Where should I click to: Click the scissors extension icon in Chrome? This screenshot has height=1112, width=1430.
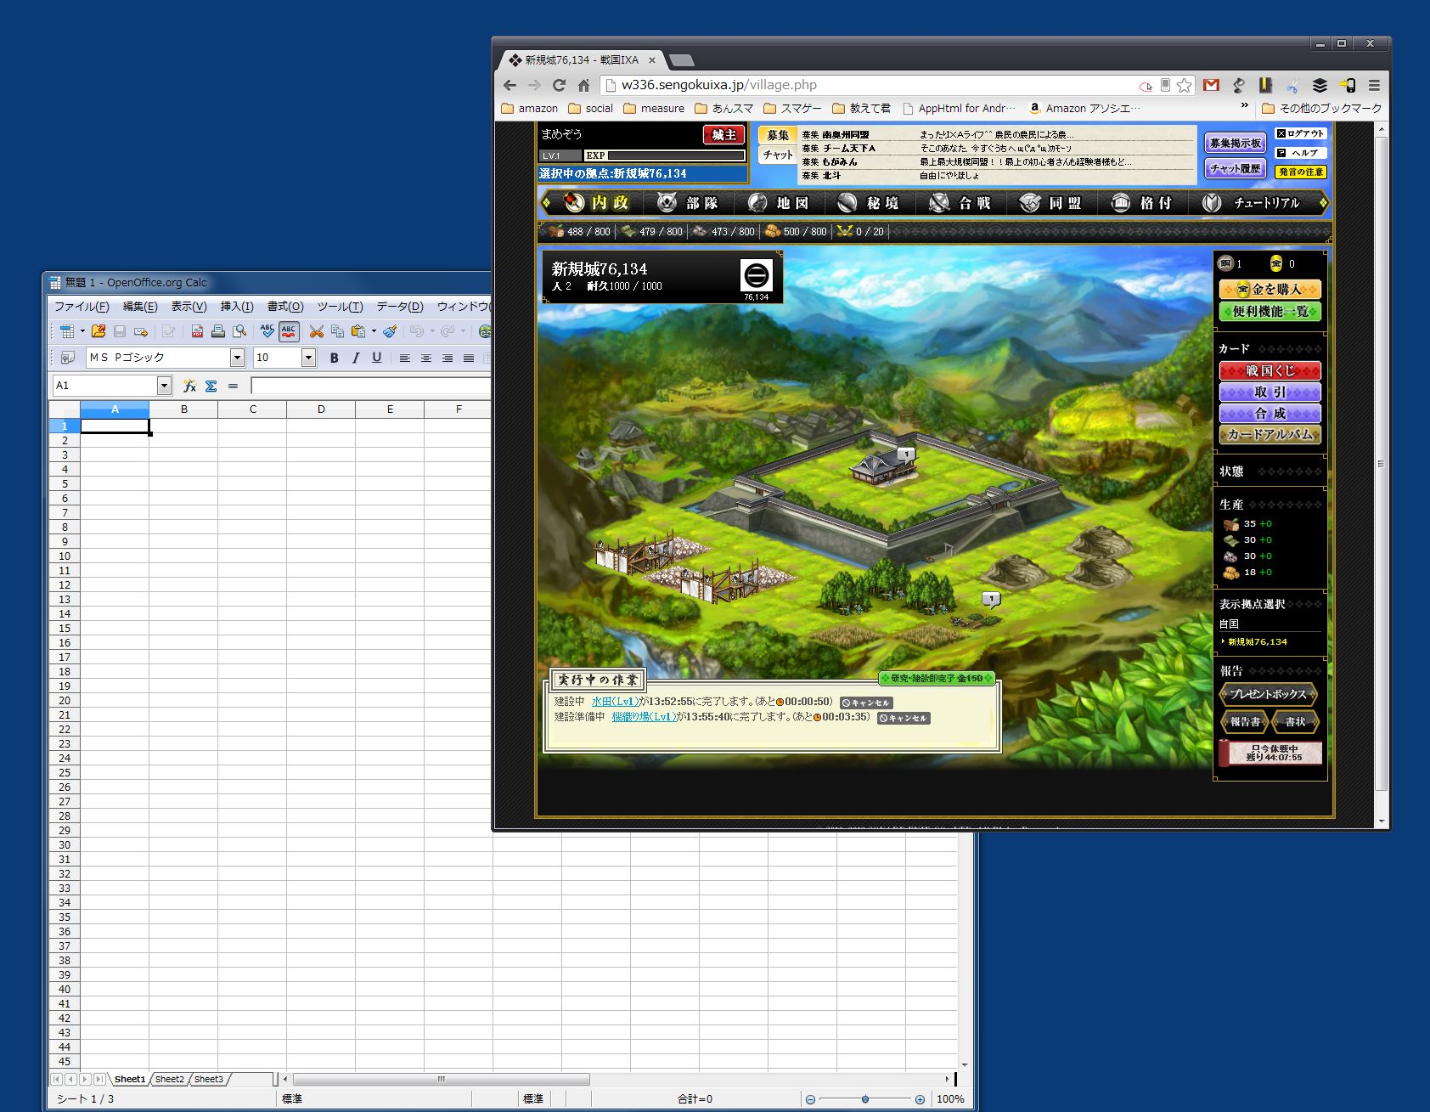[x=1292, y=85]
